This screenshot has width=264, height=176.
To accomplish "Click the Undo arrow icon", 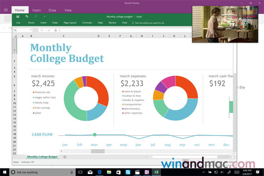I will point(27,17).
